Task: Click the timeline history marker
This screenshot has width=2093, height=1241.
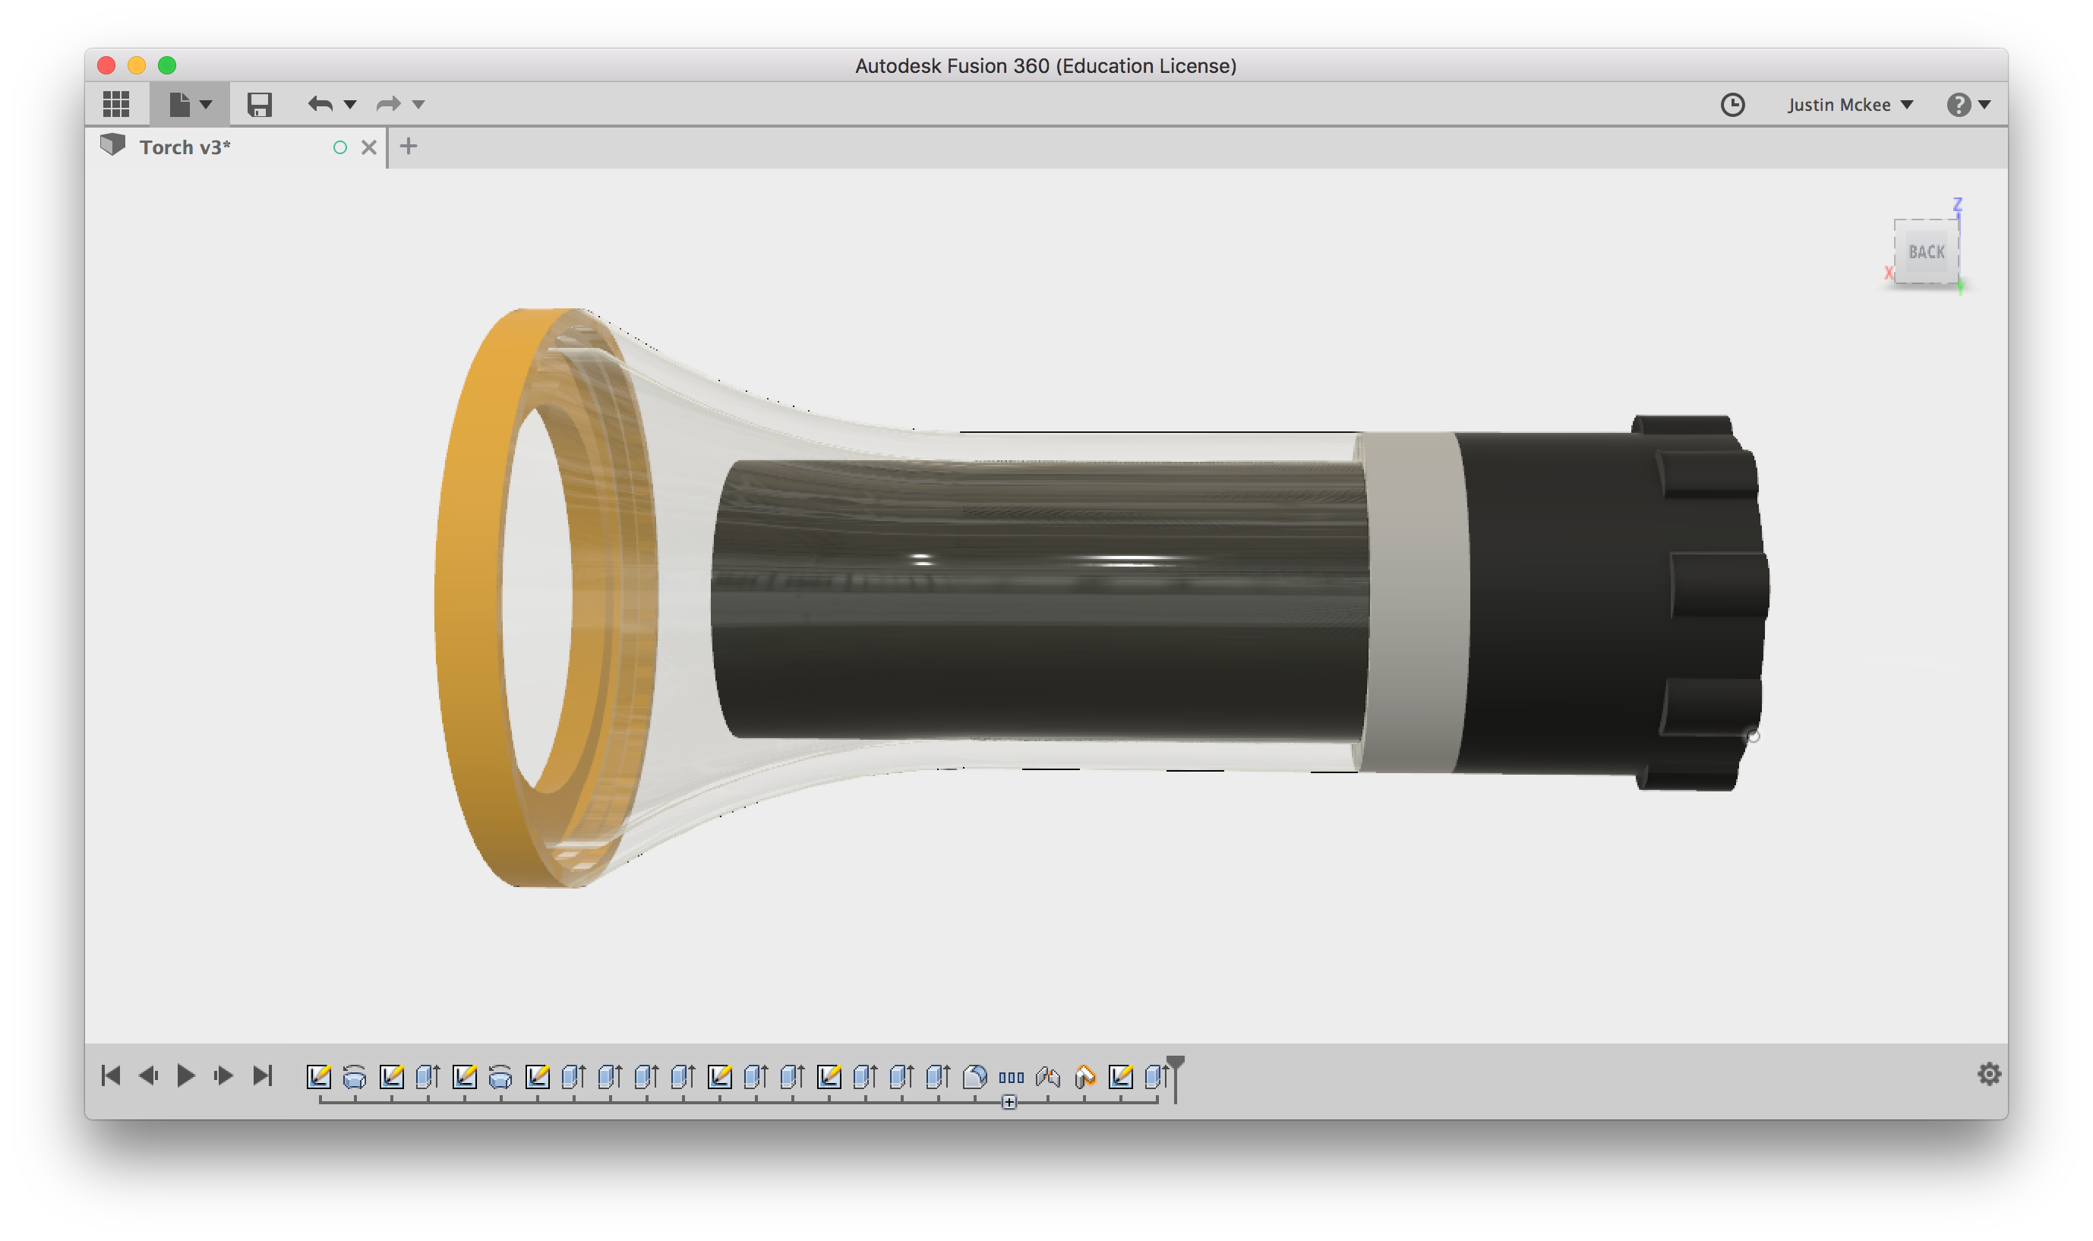Action: pos(1175,1078)
